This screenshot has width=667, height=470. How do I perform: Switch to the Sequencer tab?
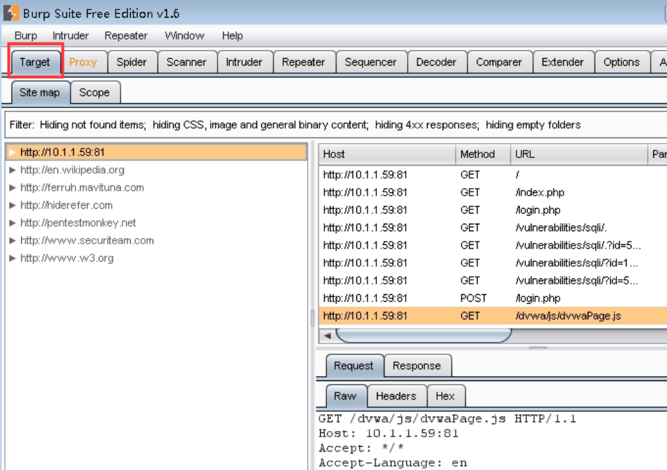click(371, 62)
